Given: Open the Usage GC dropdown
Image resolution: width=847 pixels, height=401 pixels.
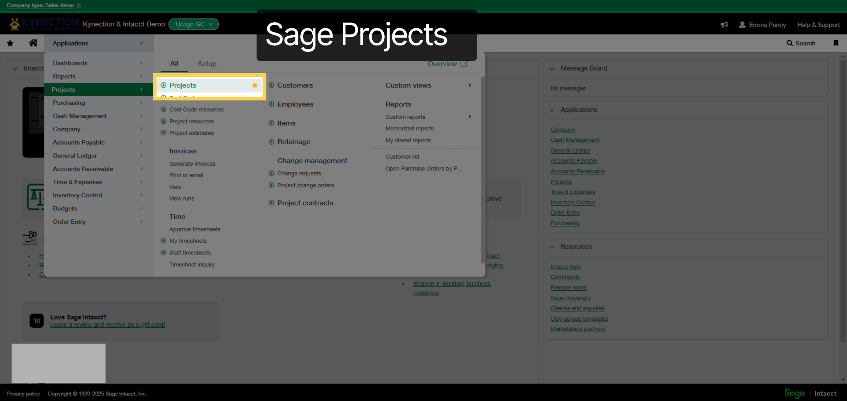Looking at the screenshot, I should click(193, 24).
